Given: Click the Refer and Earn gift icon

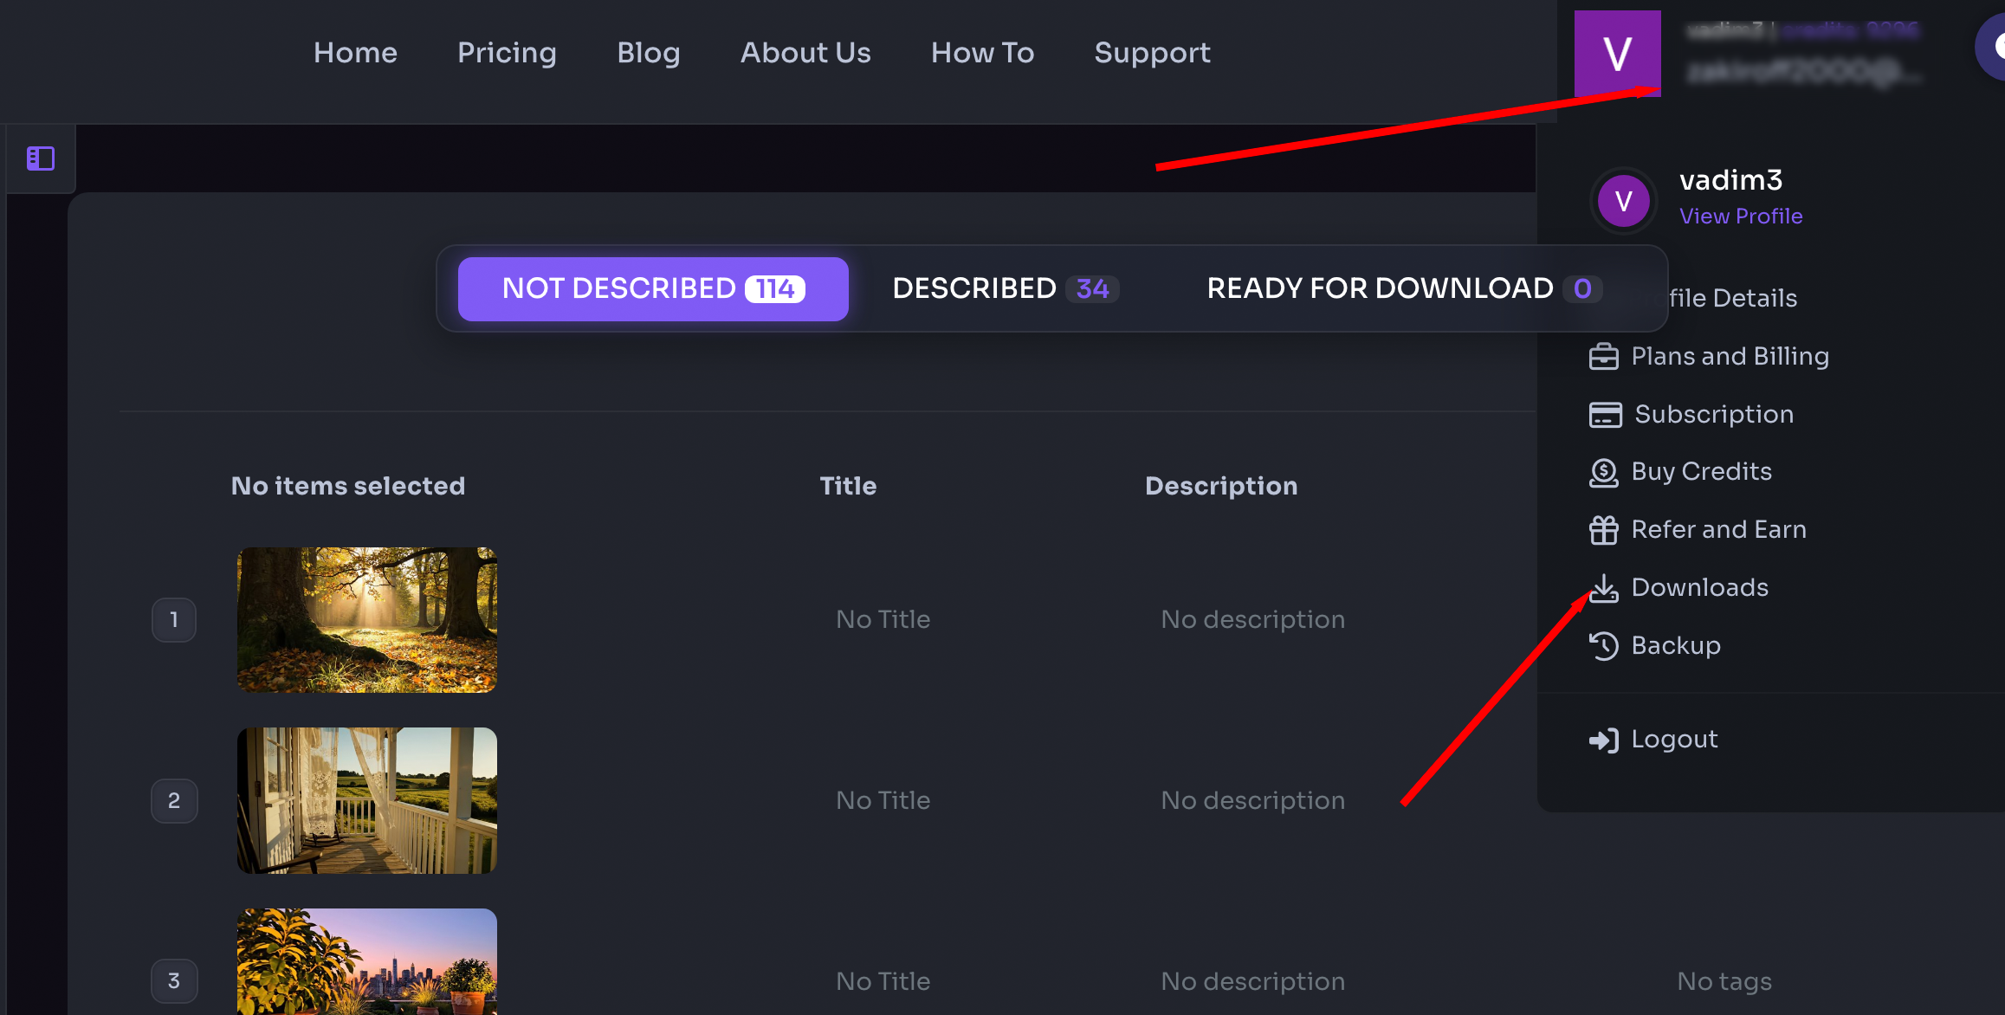Looking at the screenshot, I should 1604,529.
